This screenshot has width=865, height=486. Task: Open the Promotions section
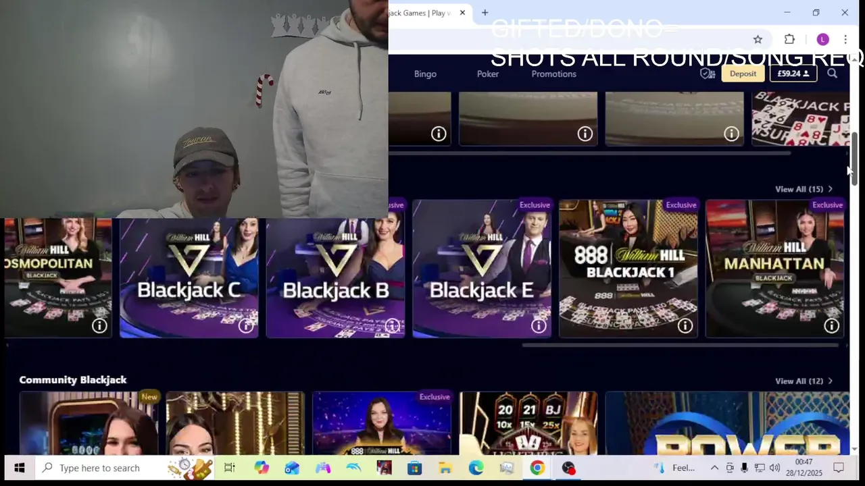[553, 74]
